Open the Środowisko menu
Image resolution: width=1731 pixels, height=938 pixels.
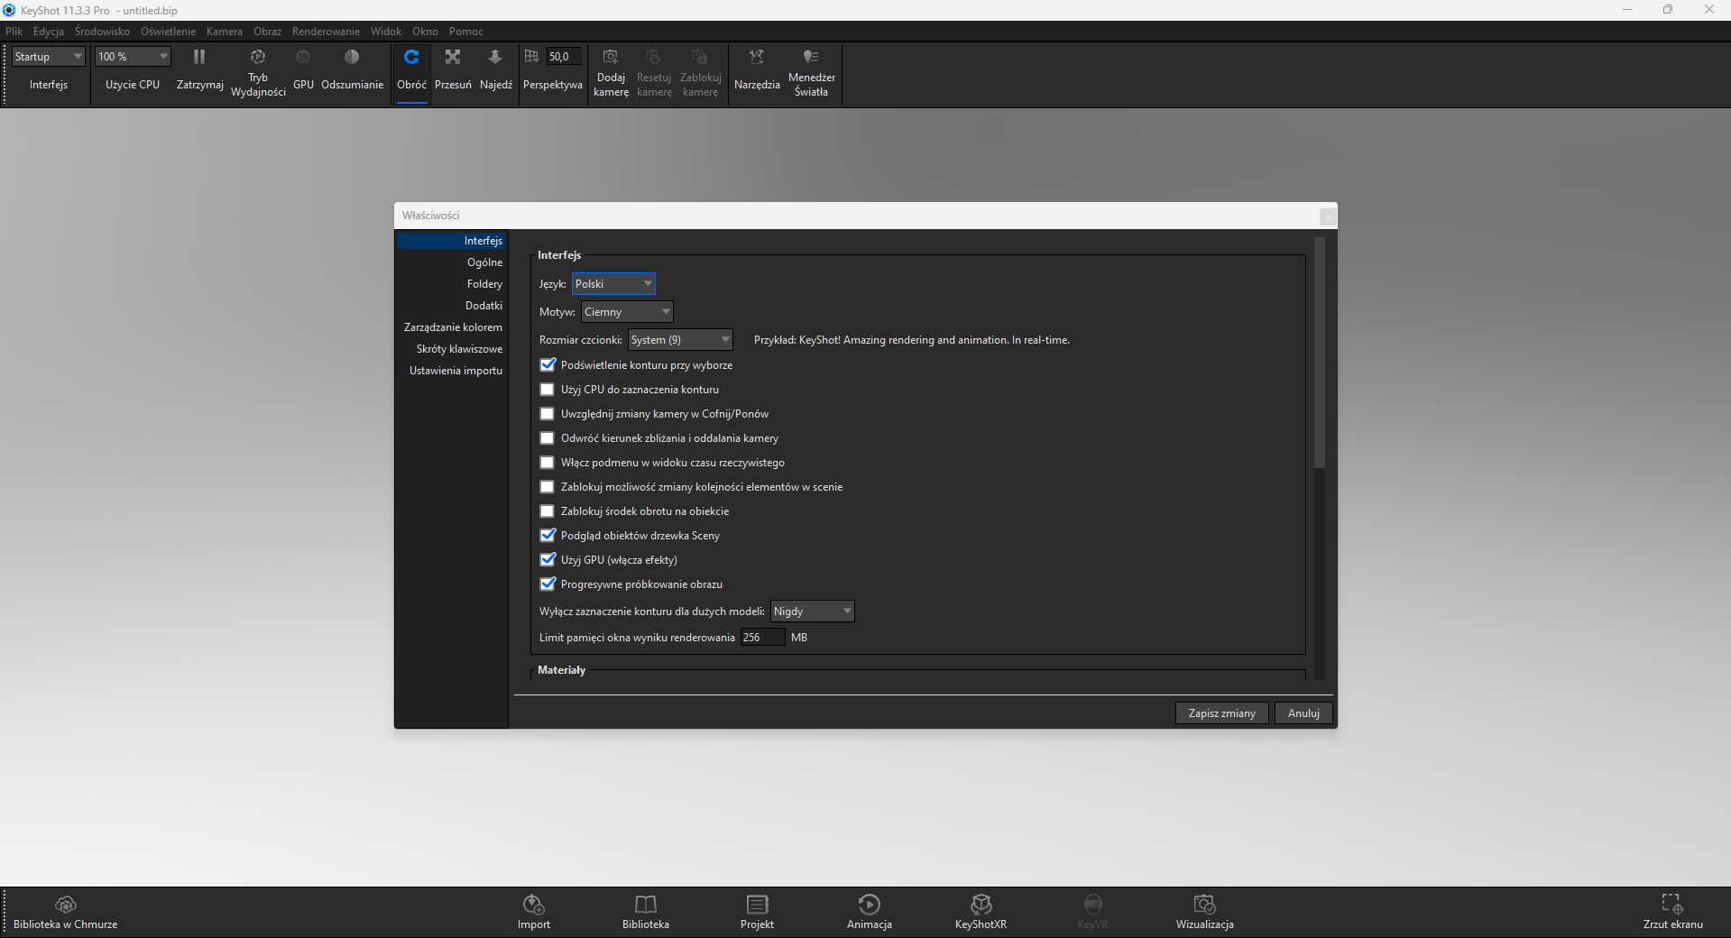(102, 32)
